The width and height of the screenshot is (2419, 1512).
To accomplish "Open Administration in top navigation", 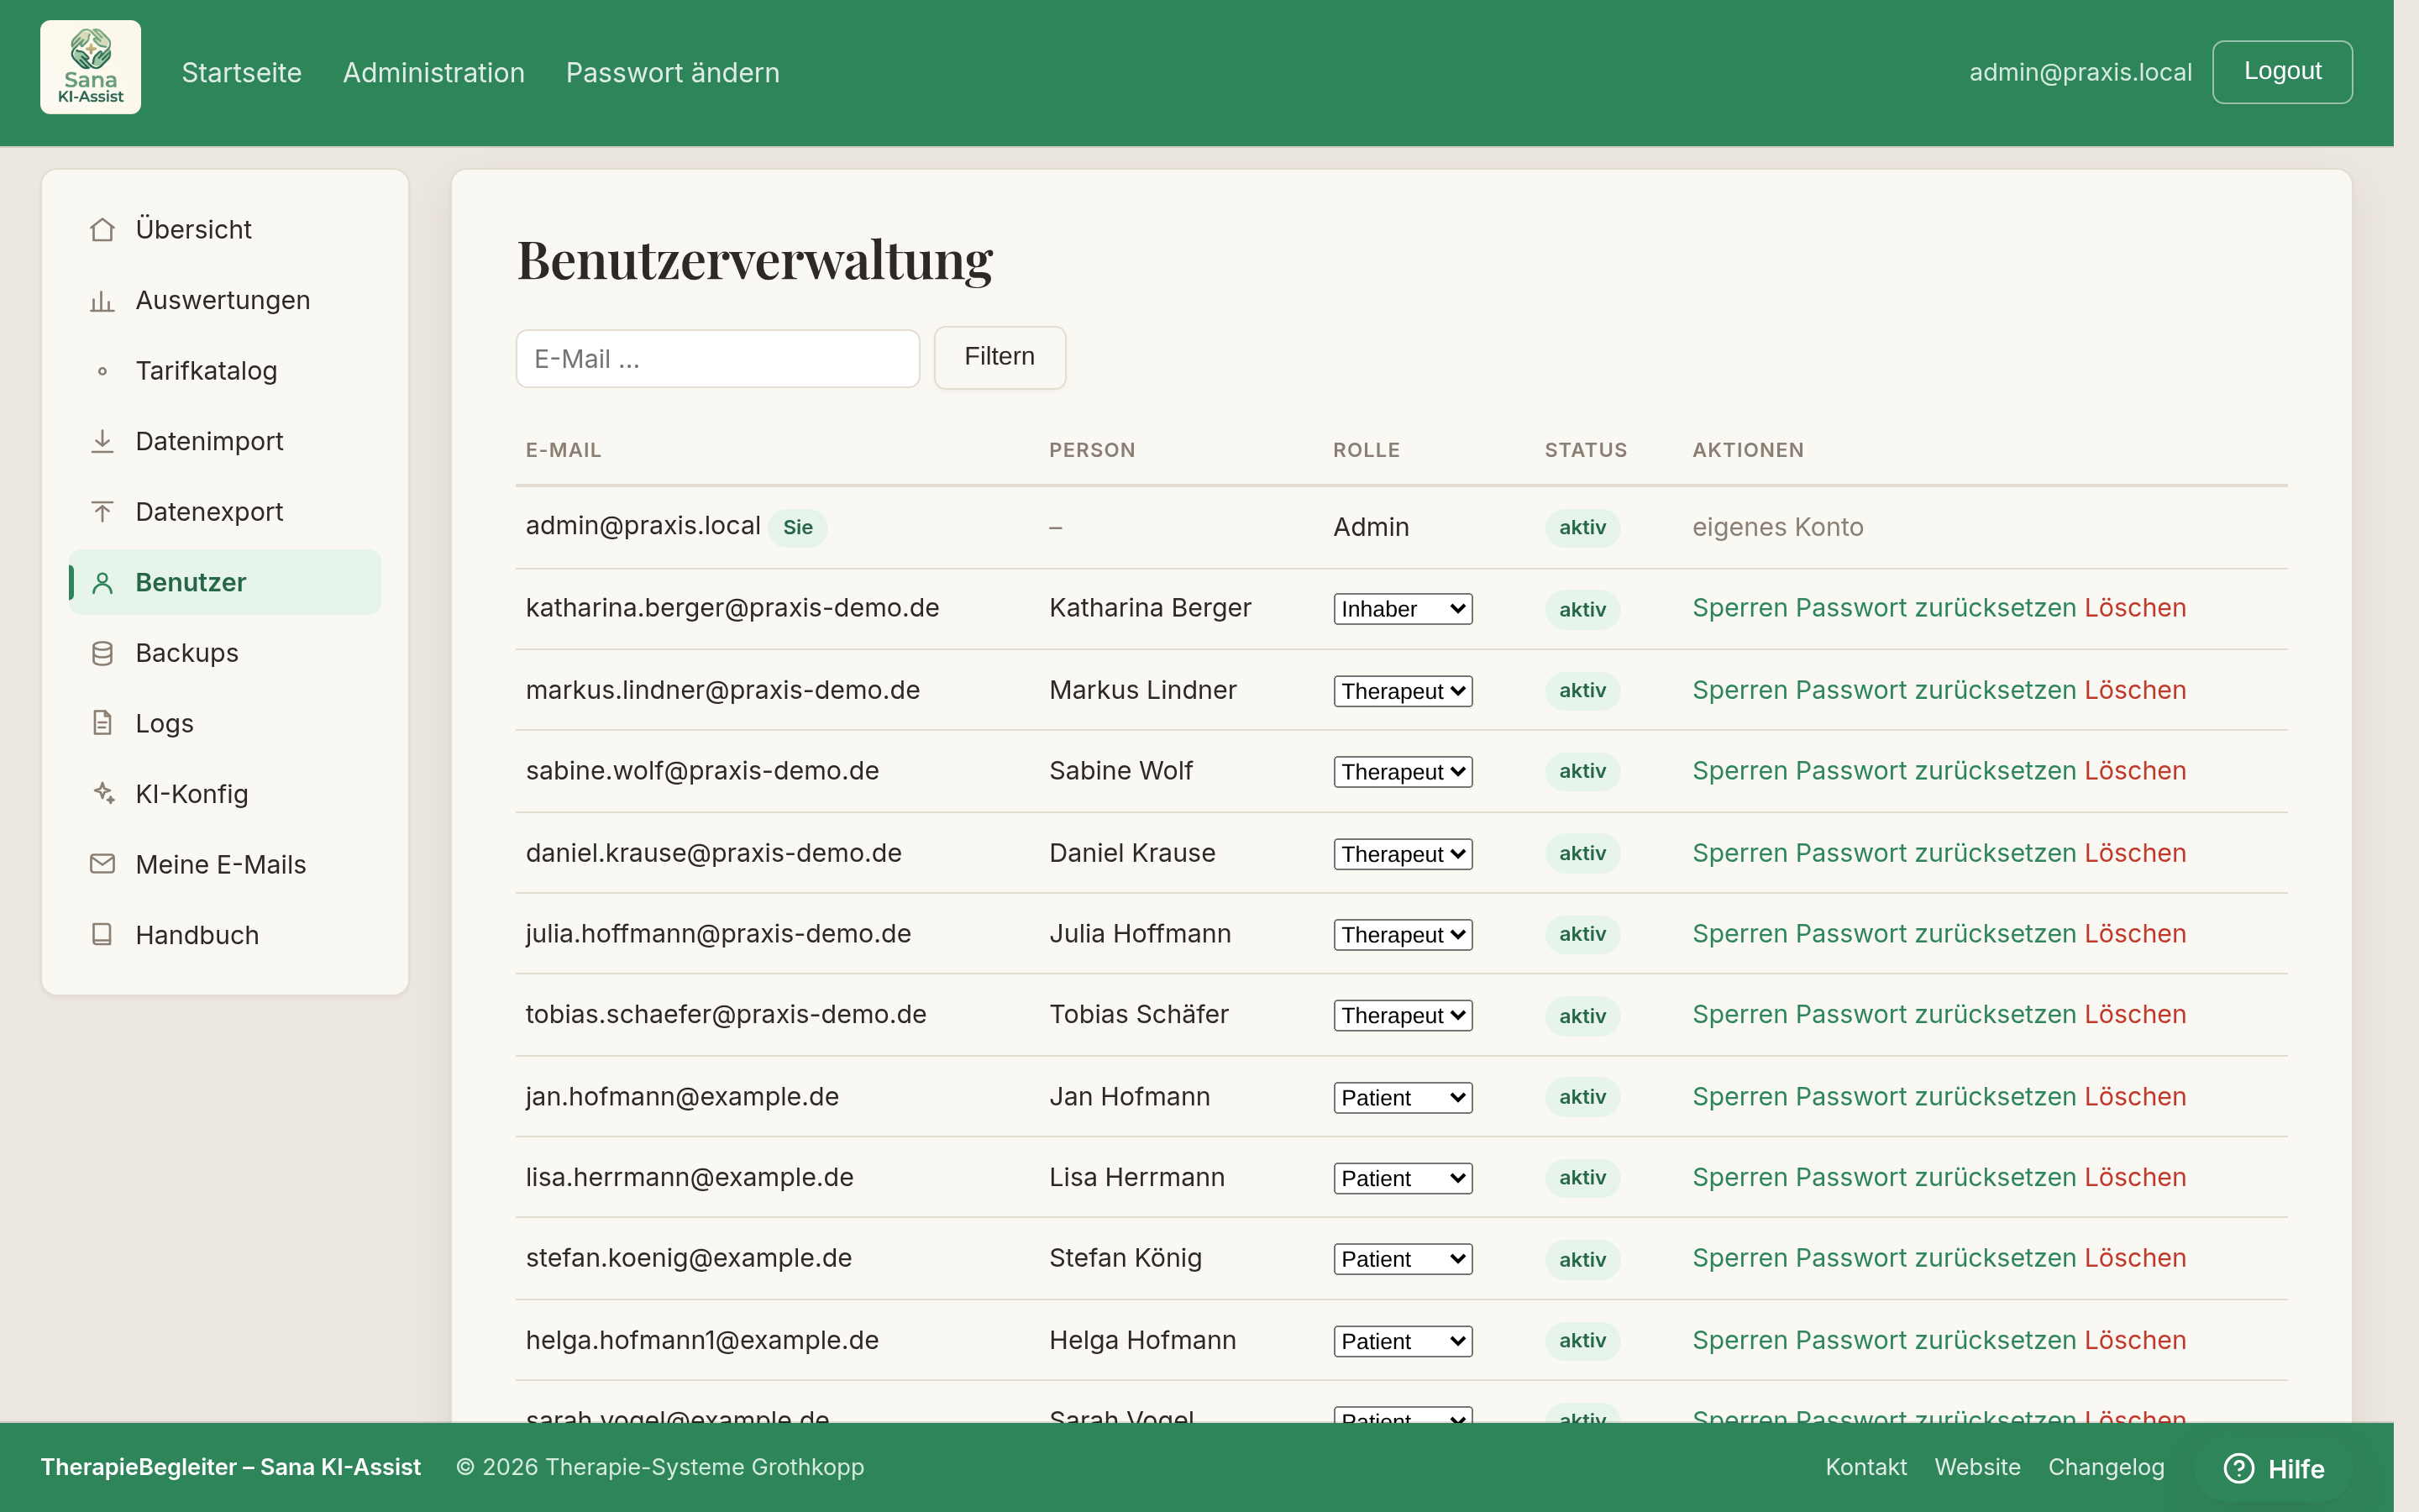I will coord(433,72).
